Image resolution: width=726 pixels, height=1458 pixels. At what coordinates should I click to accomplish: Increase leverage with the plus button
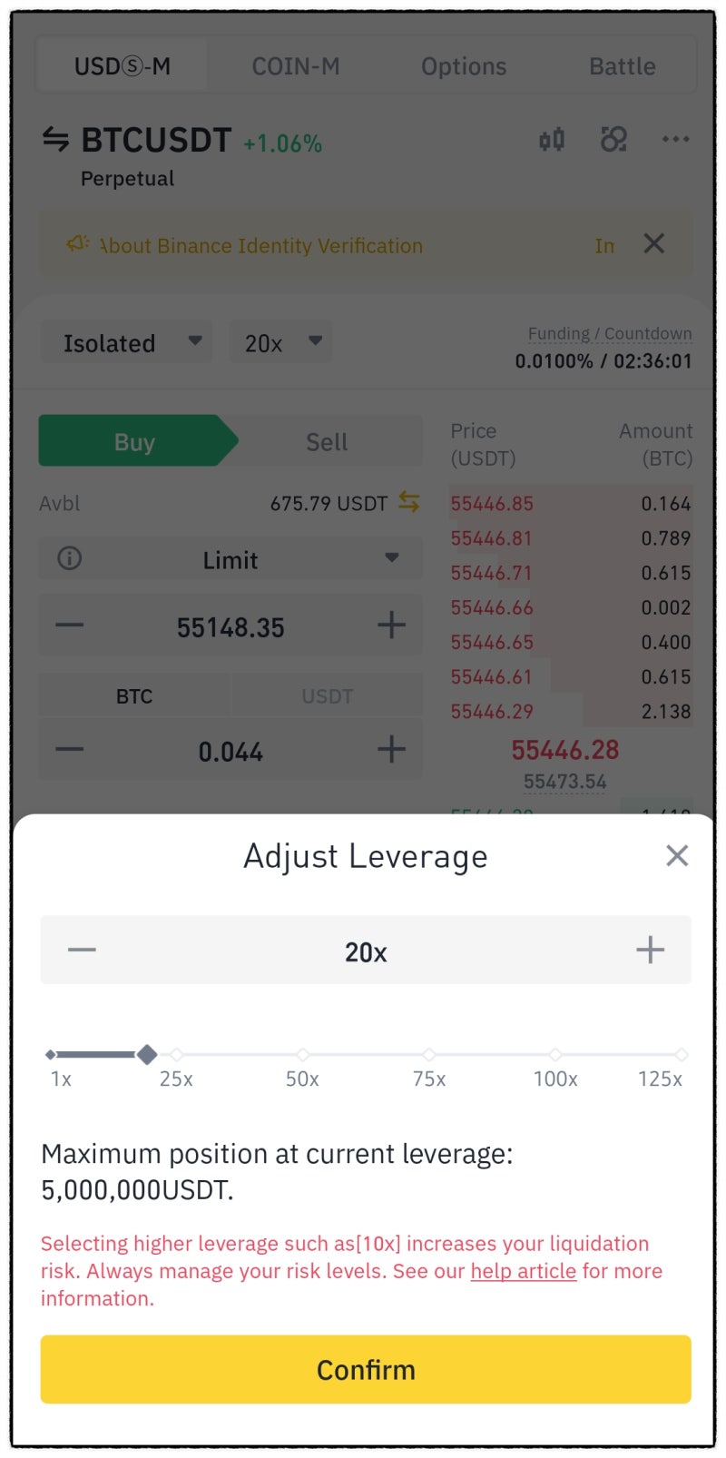[650, 951]
